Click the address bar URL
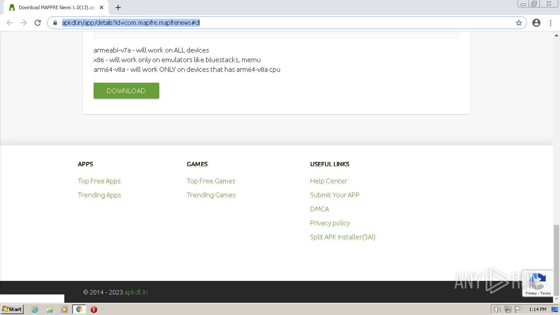Image resolution: width=560 pixels, height=315 pixels. pos(131,23)
